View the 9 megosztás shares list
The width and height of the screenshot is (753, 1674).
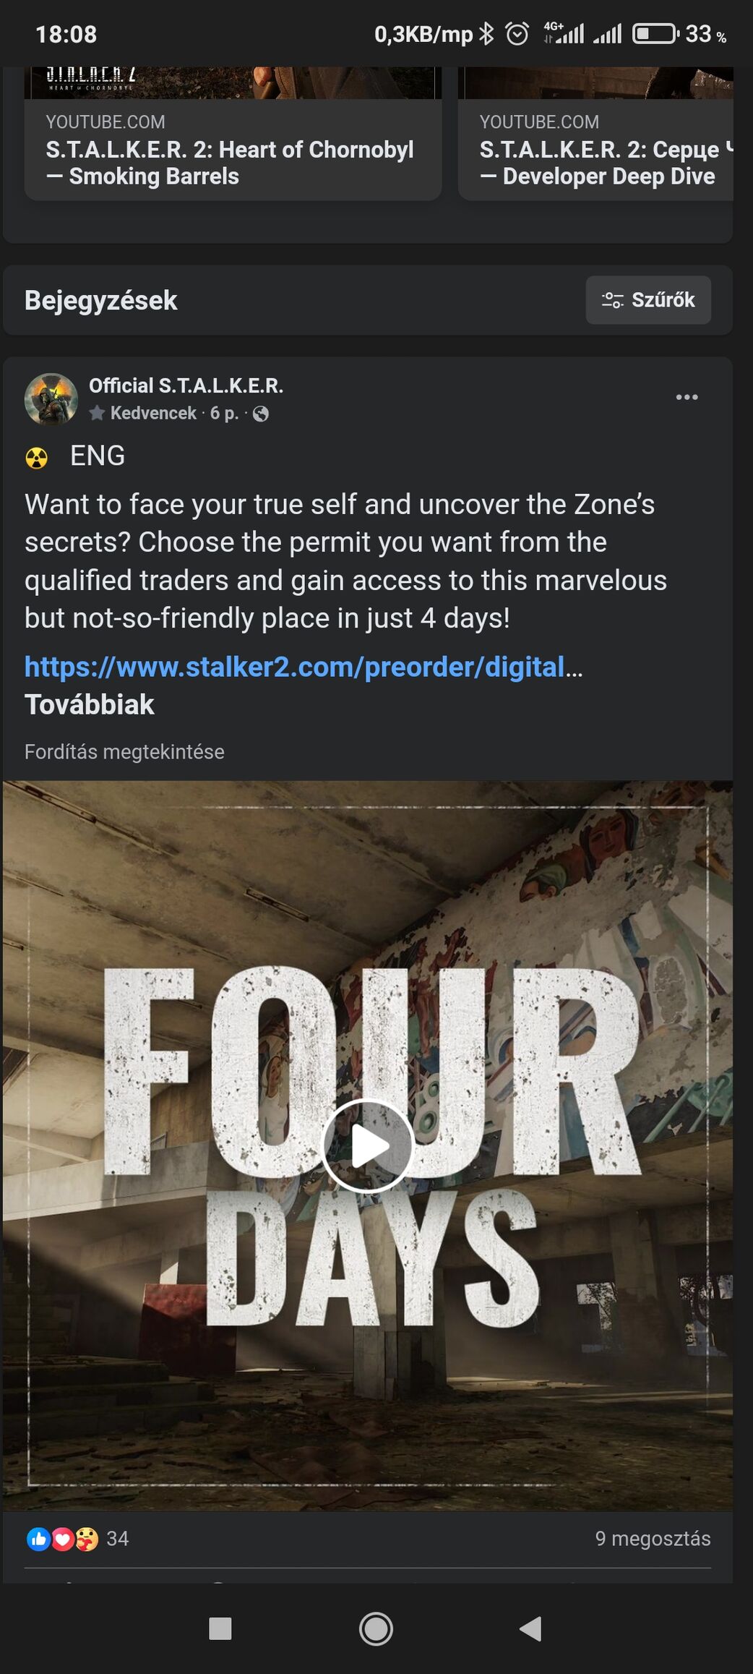point(653,1539)
